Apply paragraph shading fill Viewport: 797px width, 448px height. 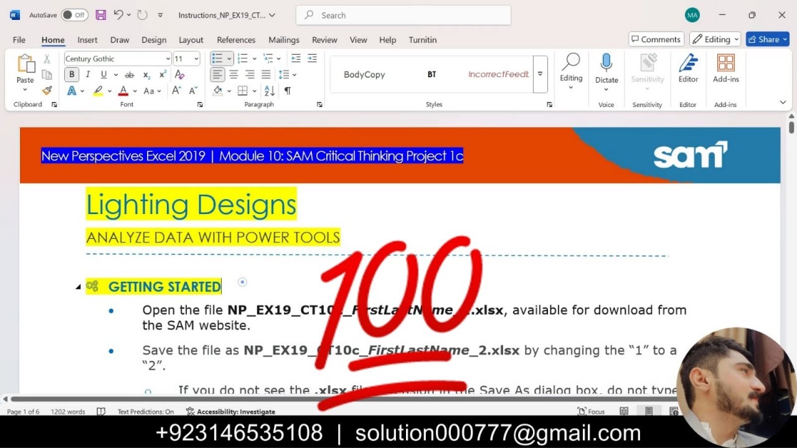point(217,91)
